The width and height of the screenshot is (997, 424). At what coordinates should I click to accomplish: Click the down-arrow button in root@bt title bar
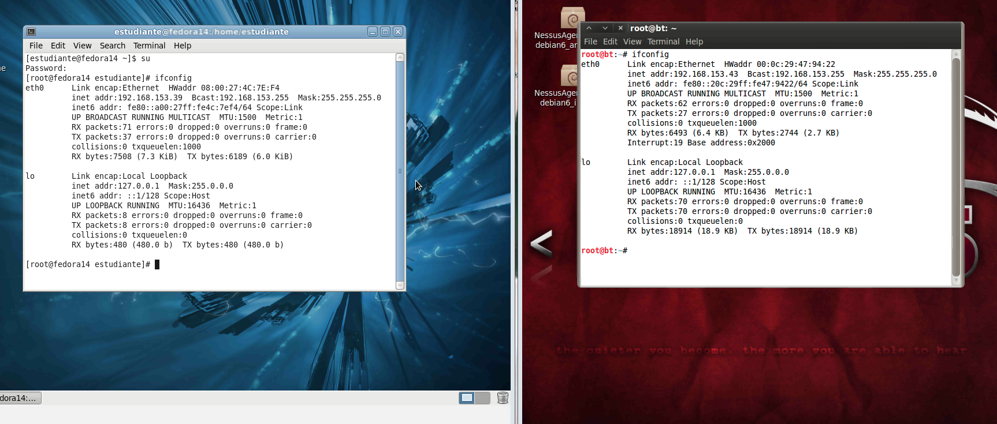pyautogui.click(x=605, y=28)
